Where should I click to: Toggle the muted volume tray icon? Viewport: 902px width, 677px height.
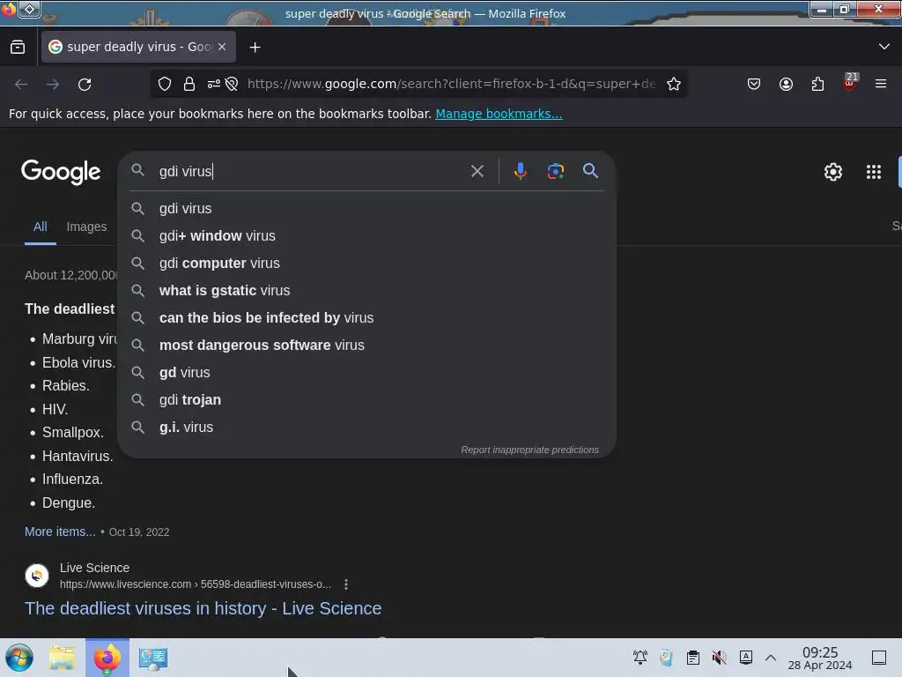pyautogui.click(x=719, y=658)
